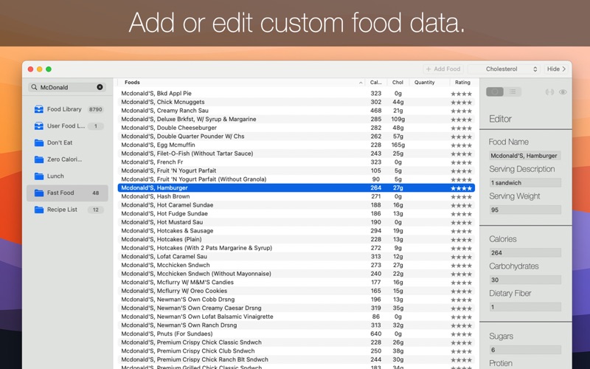Select Premium Crispy Chick Club Sndwch row
Viewport: 590px width, 369px height.
coord(296,351)
